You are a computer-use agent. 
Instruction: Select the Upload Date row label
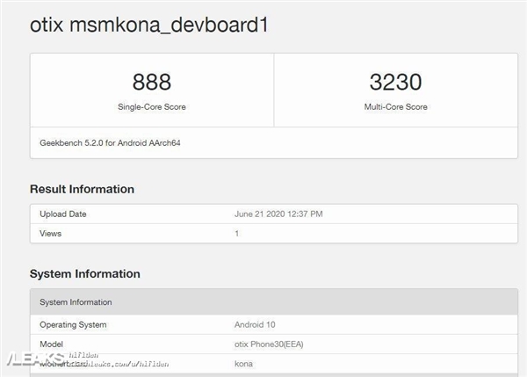63,214
